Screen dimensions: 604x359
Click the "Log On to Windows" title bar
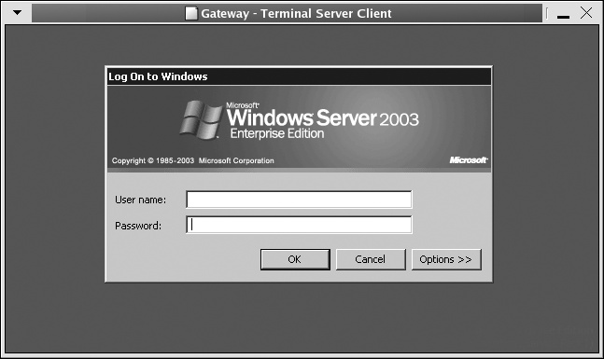click(299, 76)
